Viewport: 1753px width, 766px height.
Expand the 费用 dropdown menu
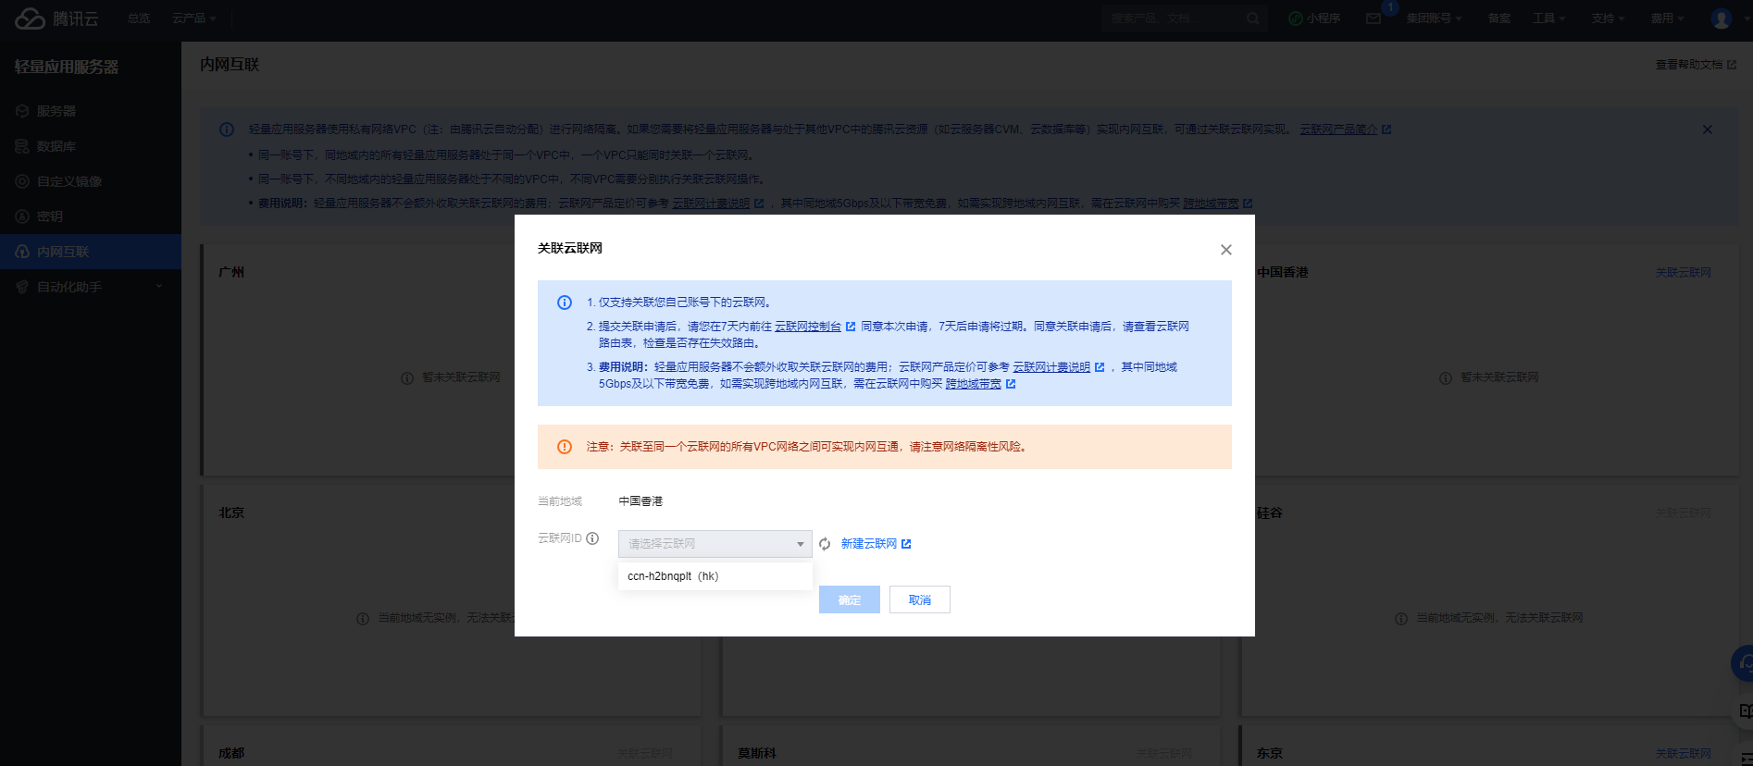tap(1668, 19)
